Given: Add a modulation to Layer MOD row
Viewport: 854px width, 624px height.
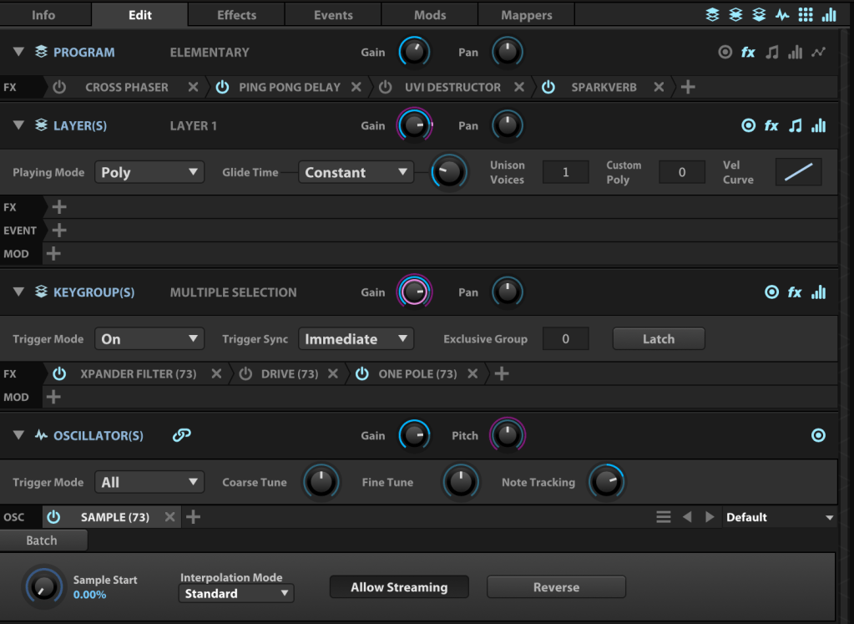Looking at the screenshot, I should (54, 254).
